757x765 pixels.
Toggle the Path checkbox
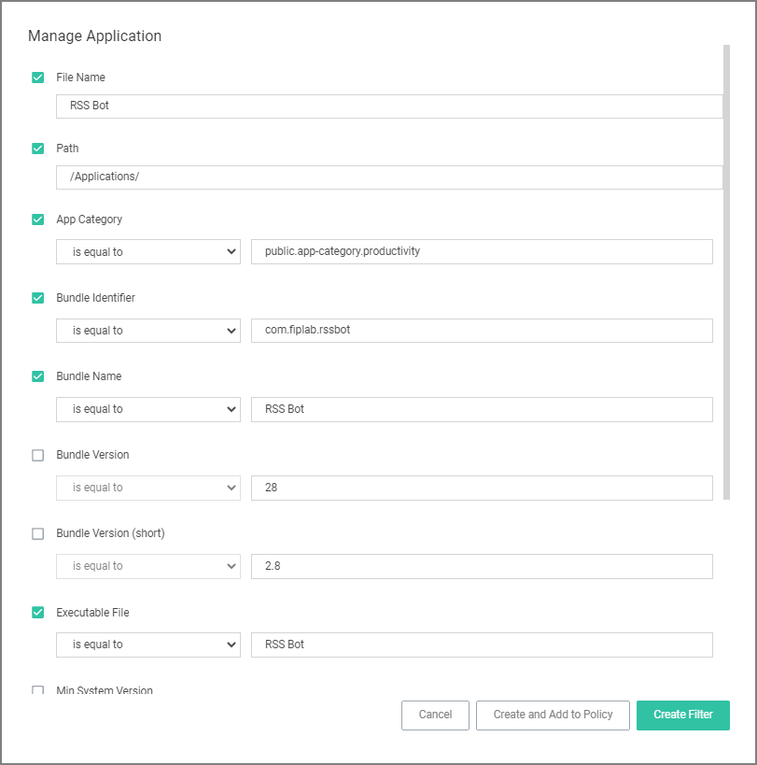tap(37, 149)
